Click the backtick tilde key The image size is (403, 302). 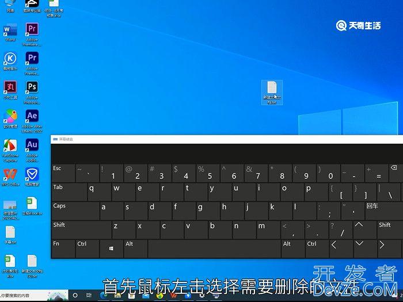87,173
